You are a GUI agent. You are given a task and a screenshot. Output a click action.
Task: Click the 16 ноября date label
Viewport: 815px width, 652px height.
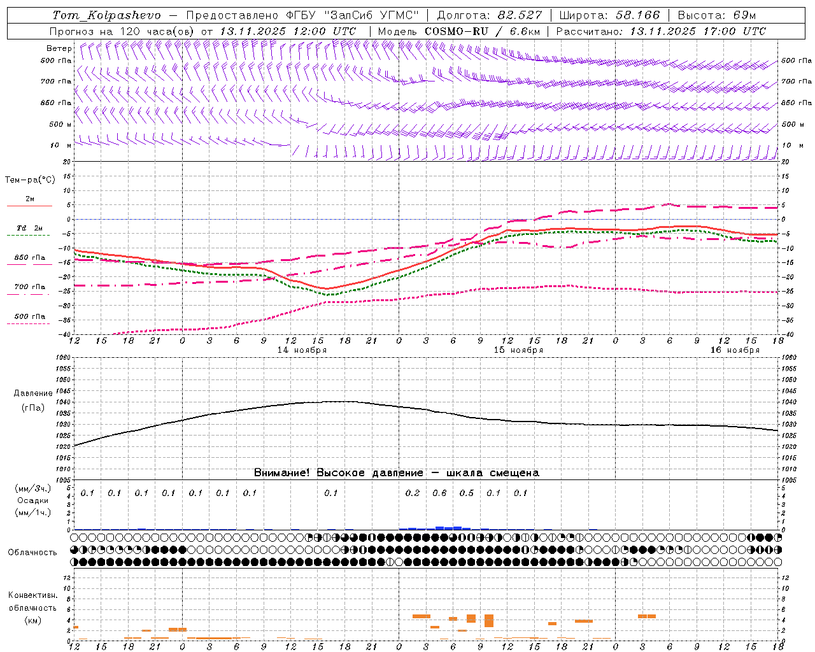pos(735,350)
